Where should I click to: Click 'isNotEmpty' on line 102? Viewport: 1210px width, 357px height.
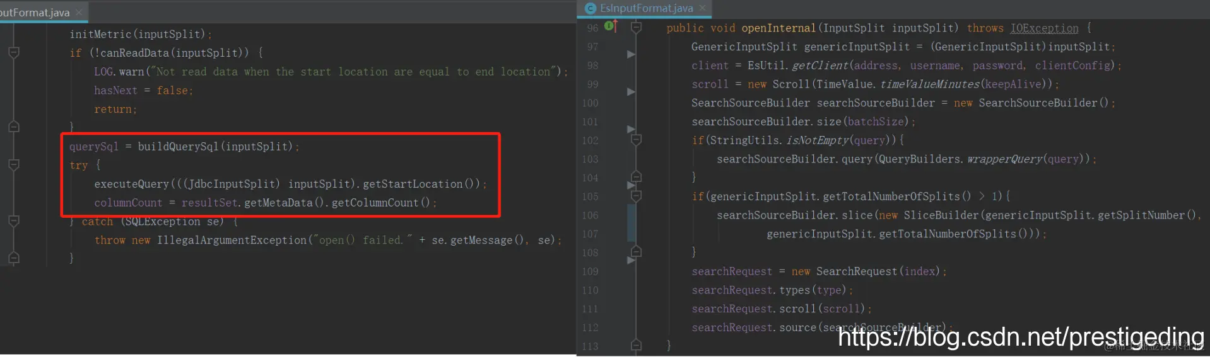point(818,140)
